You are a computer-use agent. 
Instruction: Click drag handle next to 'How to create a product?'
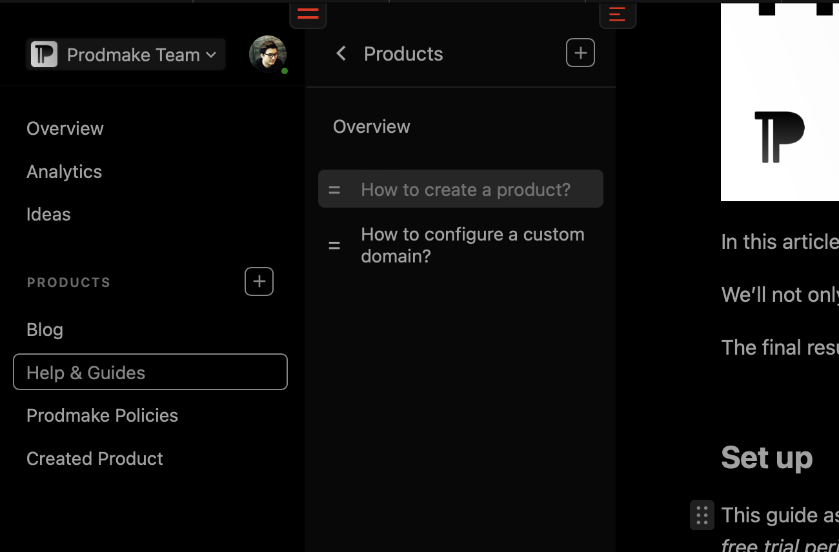(334, 190)
